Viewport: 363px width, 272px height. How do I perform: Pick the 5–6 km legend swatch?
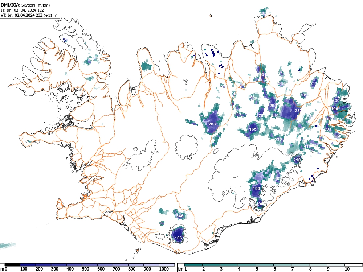click(x=265, y=265)
